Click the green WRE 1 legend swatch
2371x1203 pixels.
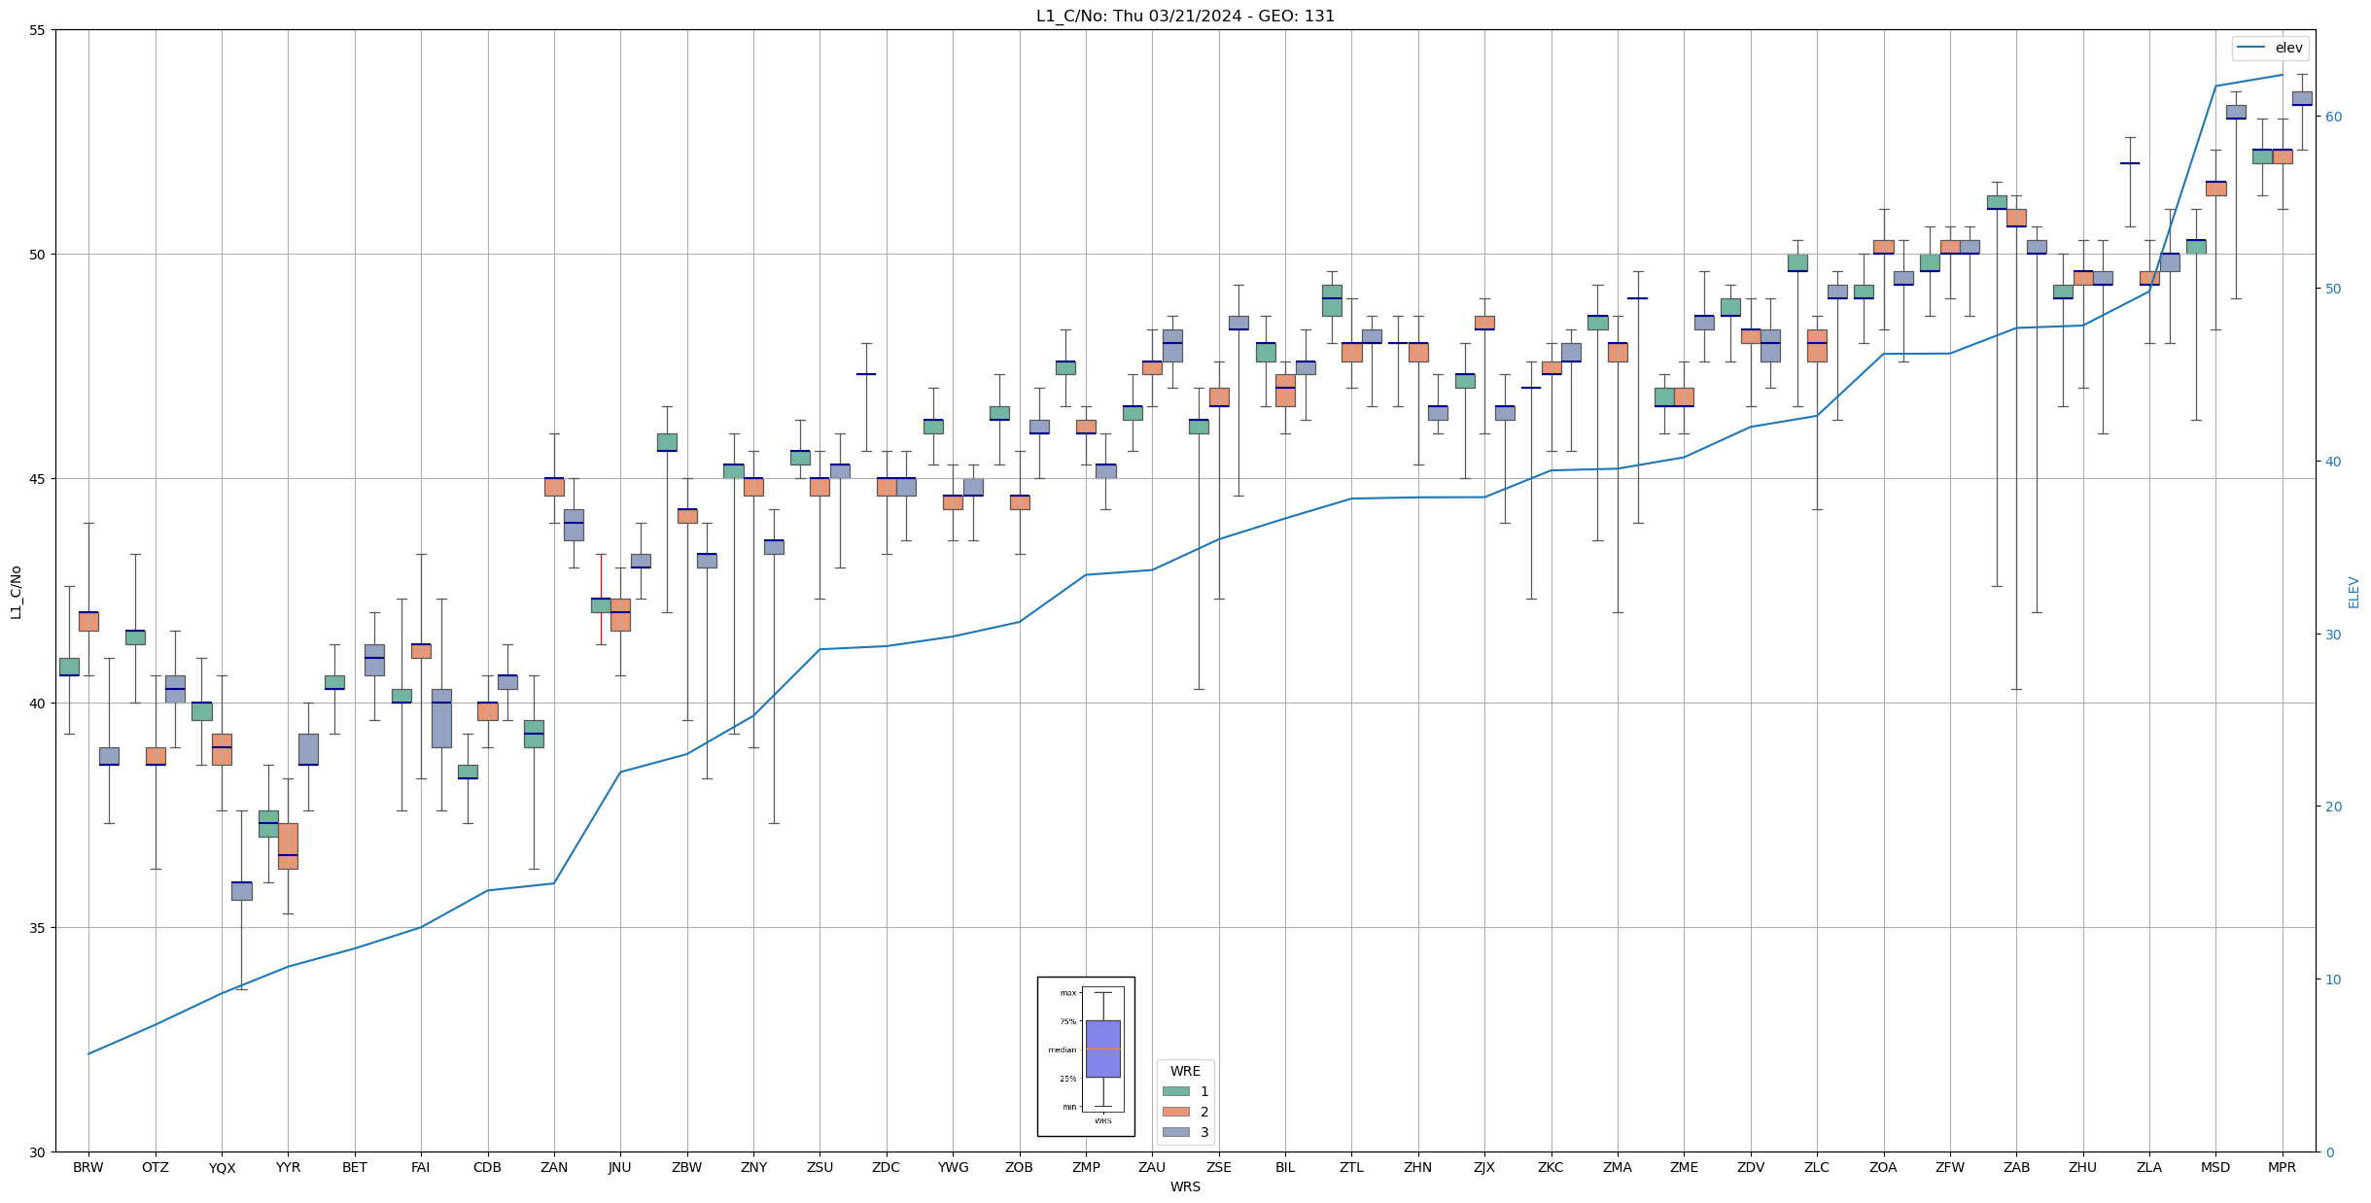pos(1175,1091)
